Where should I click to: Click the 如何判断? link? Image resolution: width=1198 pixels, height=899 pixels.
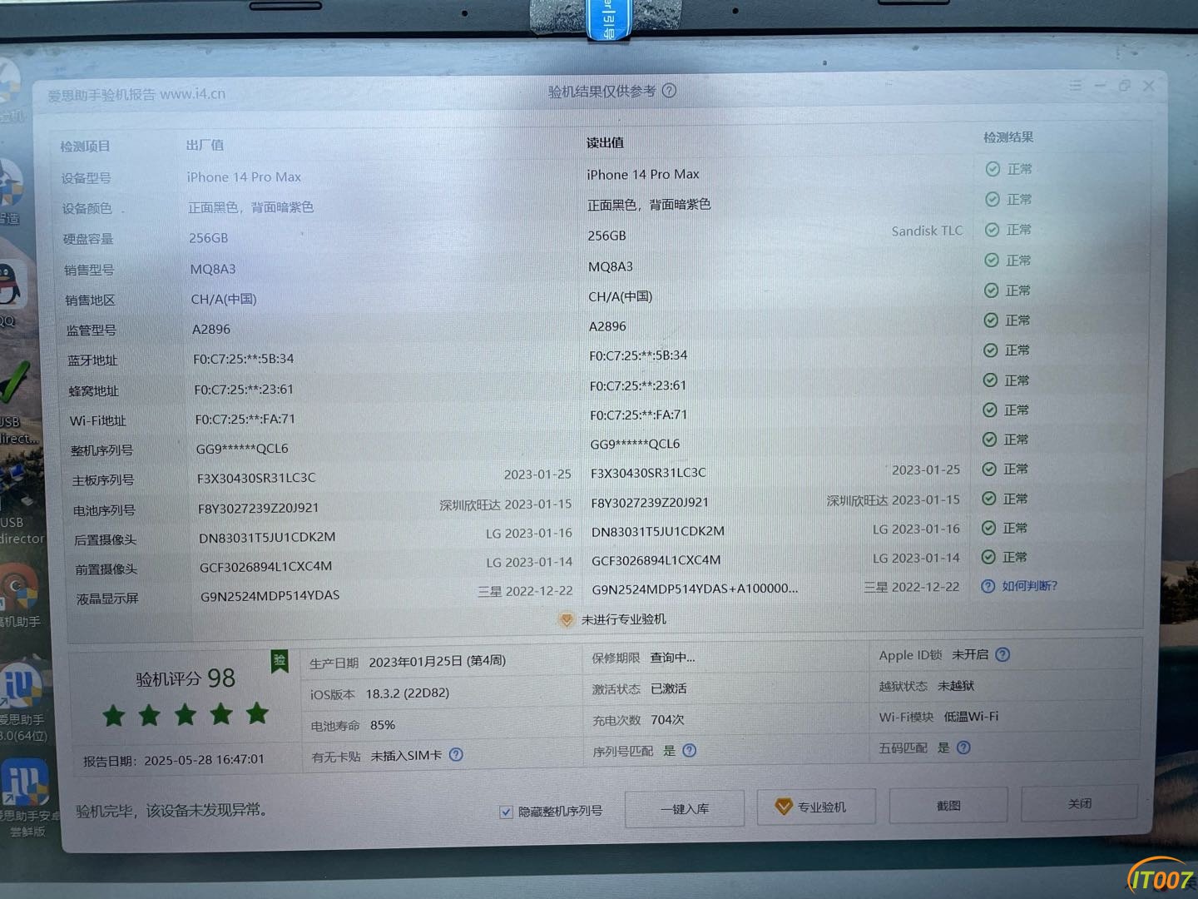coord(1029,586)
